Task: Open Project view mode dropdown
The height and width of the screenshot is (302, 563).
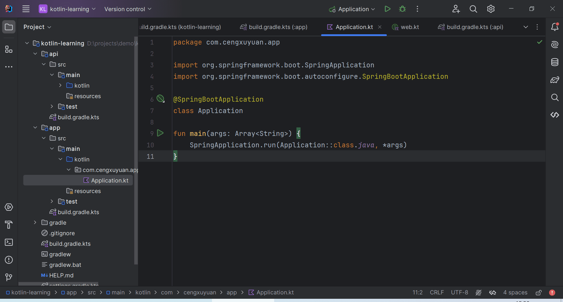Action: pyautogui.click(x=37, y=27)
